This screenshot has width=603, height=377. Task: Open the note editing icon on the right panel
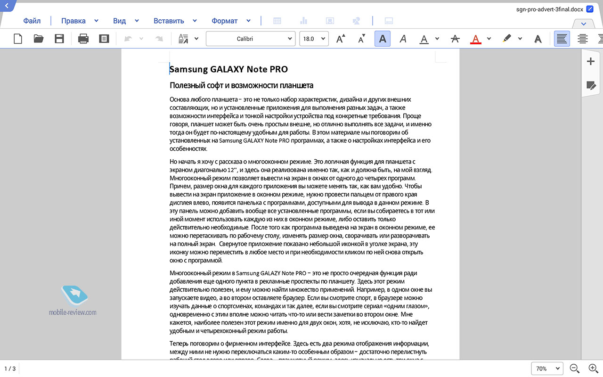pyautogui.click(x=591, y=85)
